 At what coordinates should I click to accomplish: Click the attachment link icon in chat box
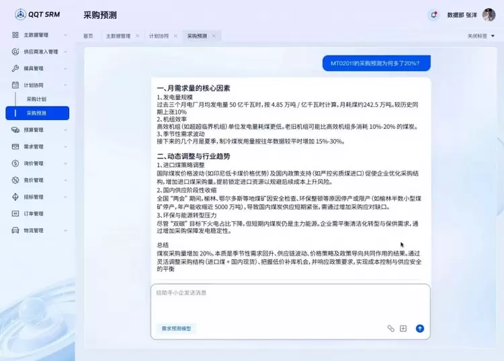point(390,328)
